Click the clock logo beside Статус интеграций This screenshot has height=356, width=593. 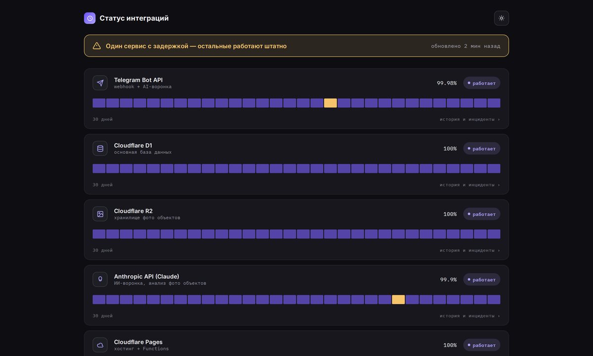(90, 18)
